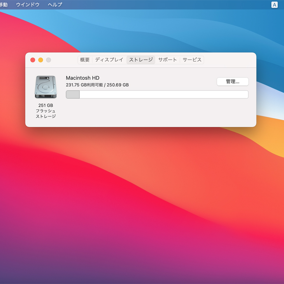Switch to the 概要 tab
Screen dimensions: 284x284
pos(85,60)
